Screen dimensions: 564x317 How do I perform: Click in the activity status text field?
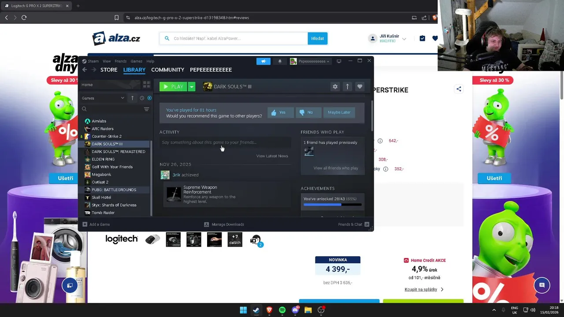pos(225,142)
